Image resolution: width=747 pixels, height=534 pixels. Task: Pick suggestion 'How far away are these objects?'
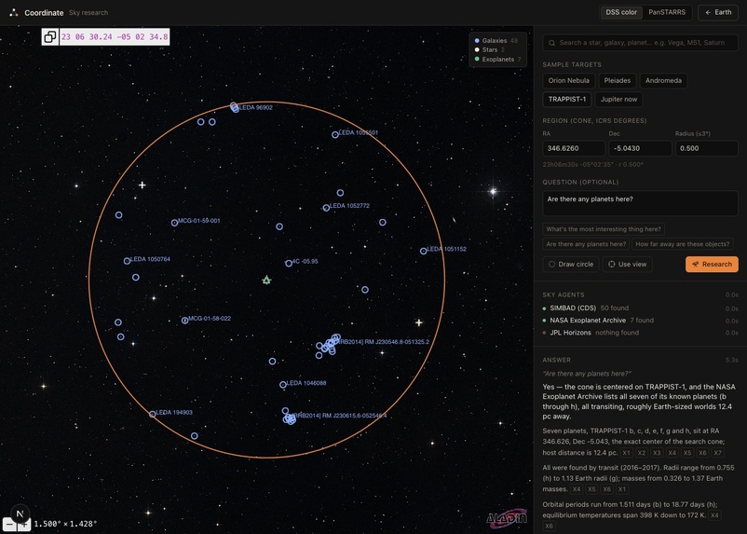tap(682, 244)
